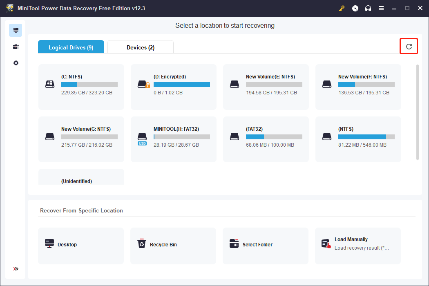Click the '(D: Encrypted)' label

(x=170, y=77)
